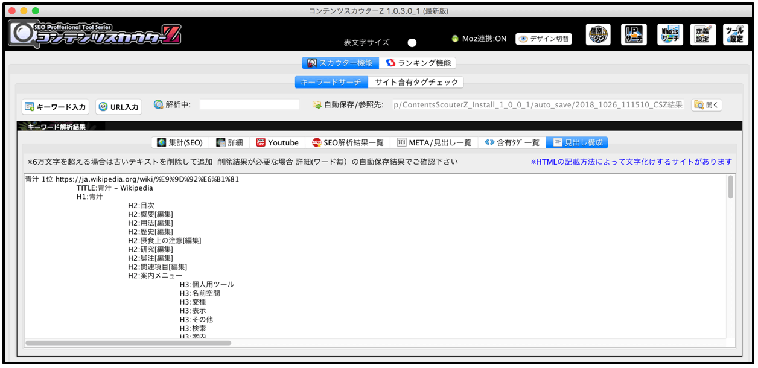Select the サイト含有タグチェック tab
Image resolution: width=758 pixels, height=368 pixels.
(x=416, y=82)
